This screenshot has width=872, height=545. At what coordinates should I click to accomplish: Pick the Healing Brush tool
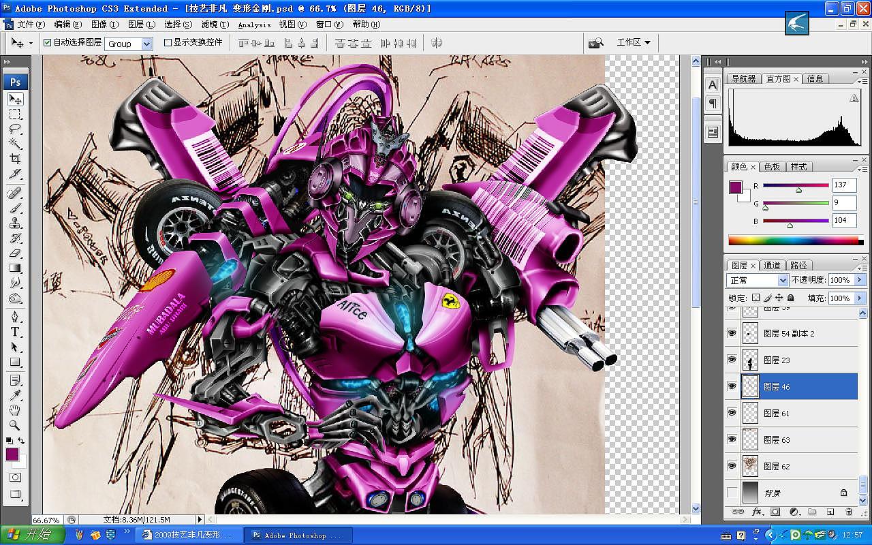(15, 193)
